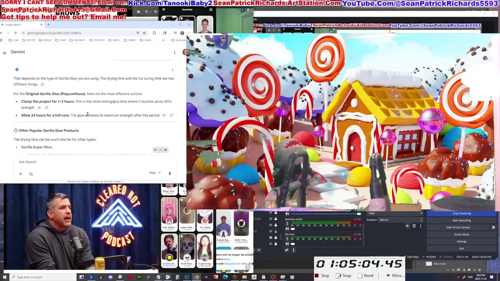Image resolution: width=500 pixels, height=281 pixels.
Task: Adjust the top audio mixer volume slider
Action: pos(326,214)
